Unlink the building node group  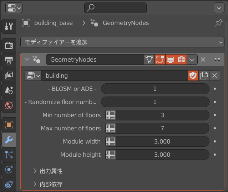pyautogui.click(x=215, y=76)
